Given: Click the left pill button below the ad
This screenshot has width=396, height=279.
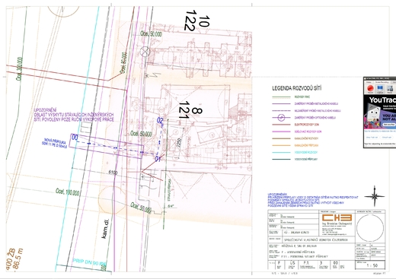Looking at the screenshot, I should pos(372,137).
